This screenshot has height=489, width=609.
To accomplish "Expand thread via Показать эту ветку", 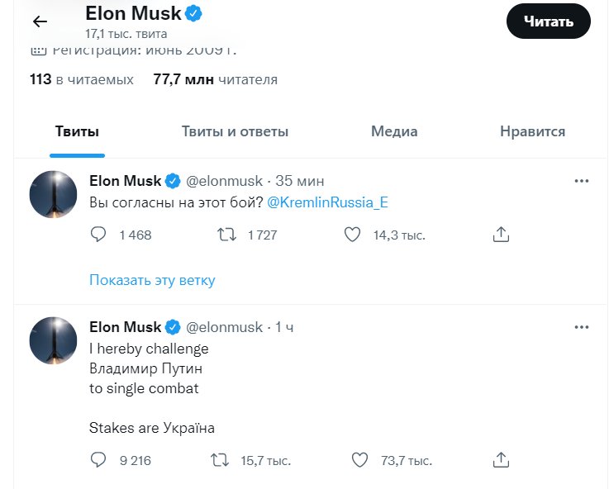I will (x=152, y=280).
